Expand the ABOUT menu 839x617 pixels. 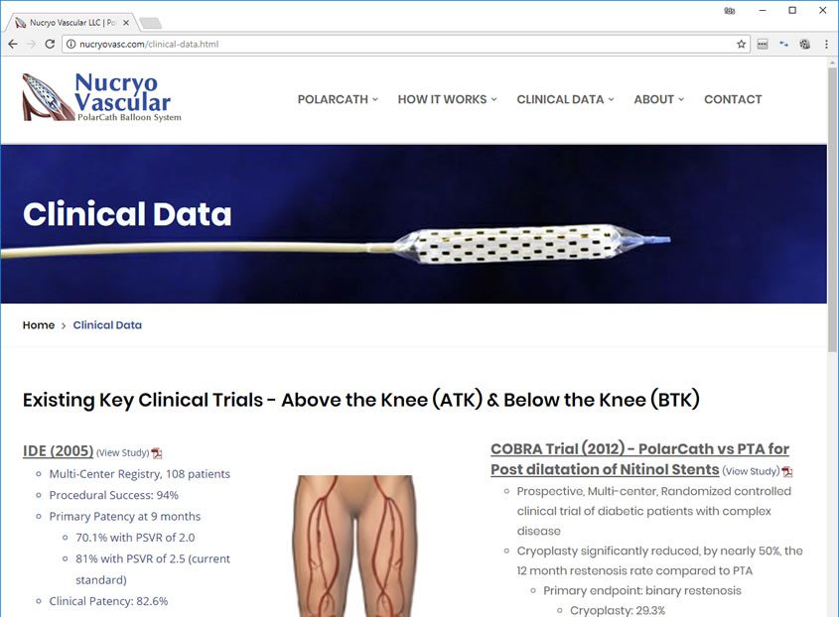pos(658,99)
